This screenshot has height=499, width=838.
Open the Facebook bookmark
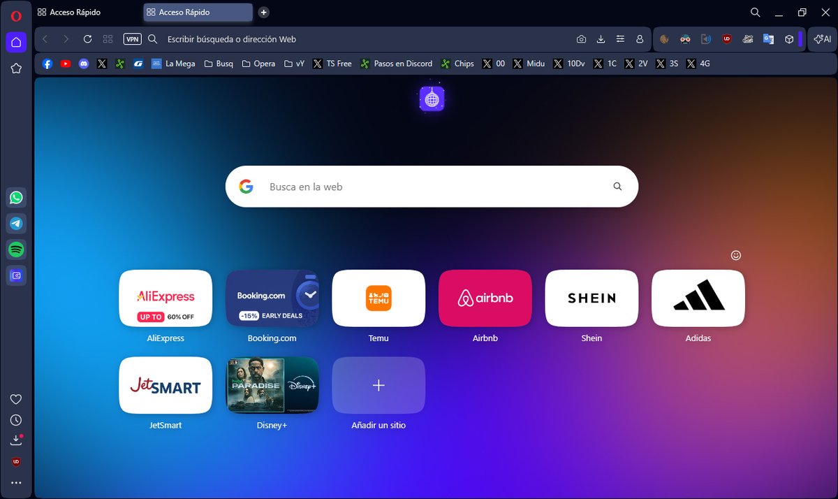pyautogui.click(x=47, y=64)
